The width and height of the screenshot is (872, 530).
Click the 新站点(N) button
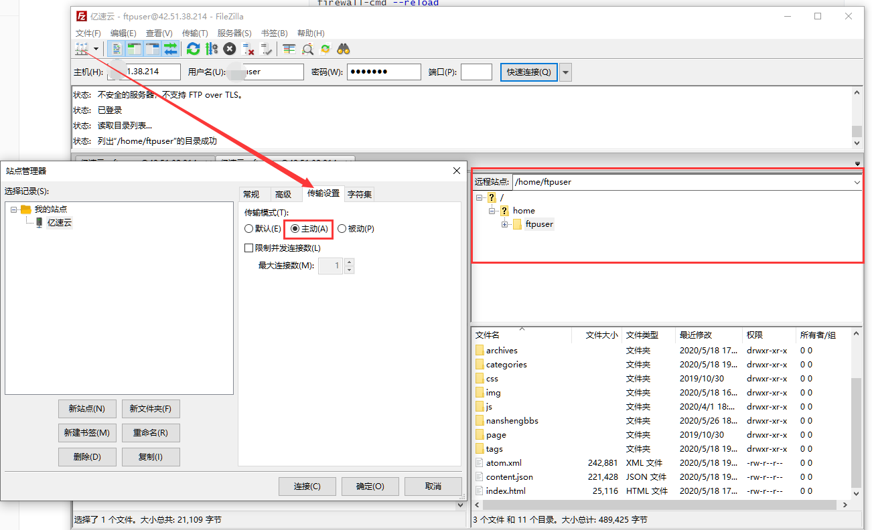point(87,409)
